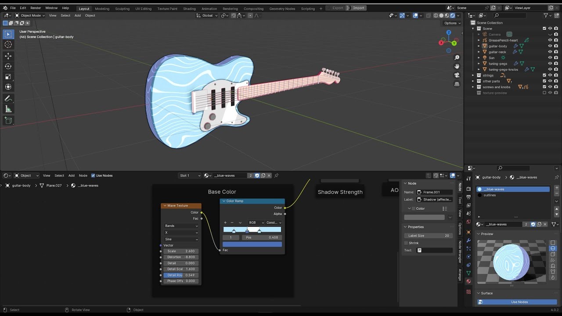
Task: Click the Import button in top bar
Action: pos(358,8)
